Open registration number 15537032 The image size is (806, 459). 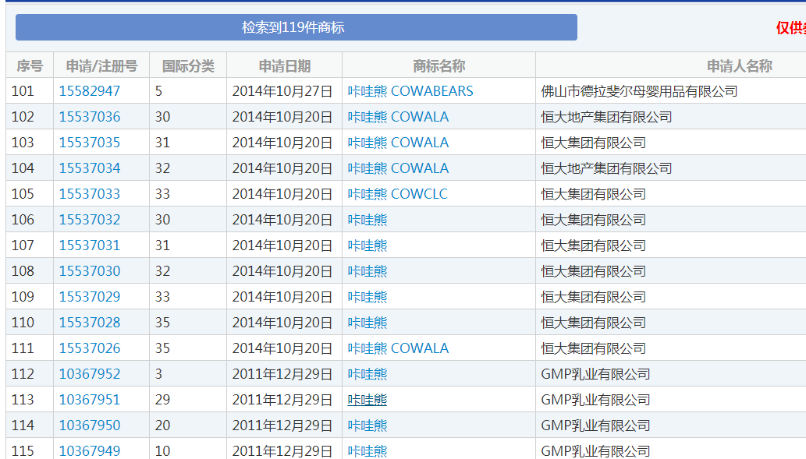[x=90, y=219]
